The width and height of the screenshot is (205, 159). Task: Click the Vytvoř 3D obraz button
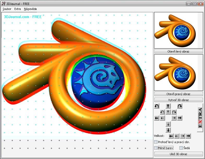pos(178,100)
